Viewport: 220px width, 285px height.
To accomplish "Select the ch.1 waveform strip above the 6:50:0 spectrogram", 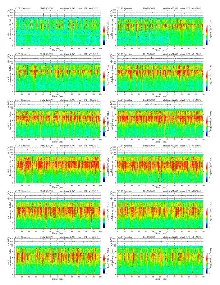I will tap(160, 13).
